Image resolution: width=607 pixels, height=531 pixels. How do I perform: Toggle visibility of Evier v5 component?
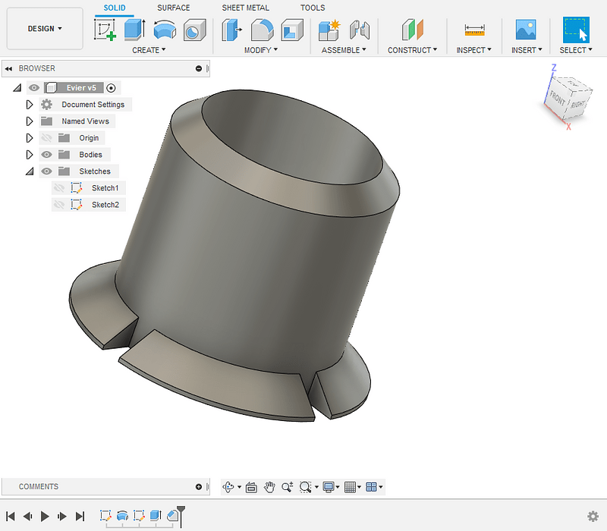pyautogui.click(x=34, y=88)
